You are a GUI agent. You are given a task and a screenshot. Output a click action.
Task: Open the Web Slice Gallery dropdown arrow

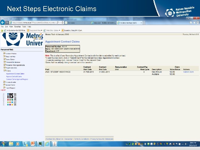(59, 31)
